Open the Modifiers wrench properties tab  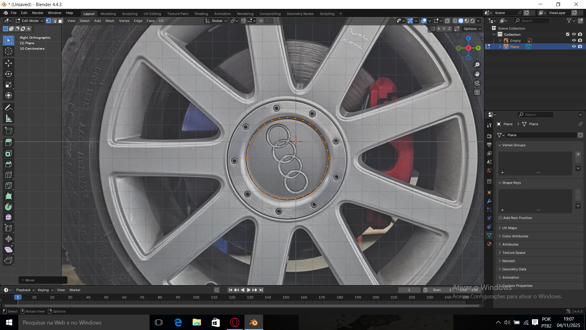point(489,201)
